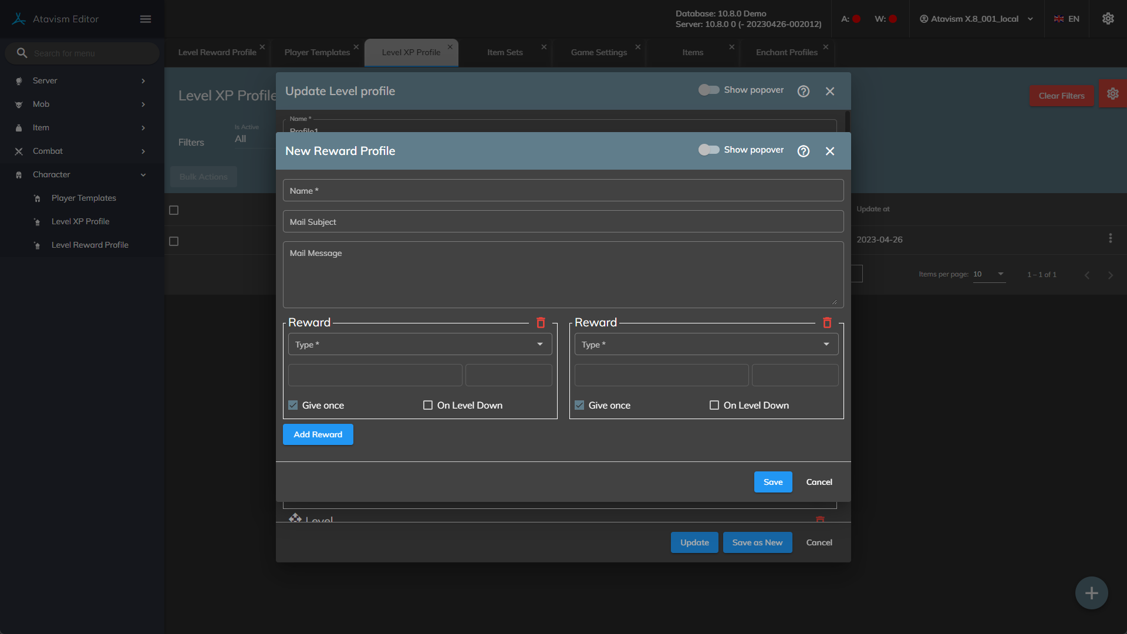Open Type dropdown in first Reward
This screenshot has width=1127, height=634.
click(420, 345)
